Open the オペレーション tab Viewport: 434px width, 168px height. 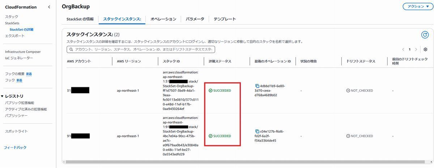pyautogui.click(x=163, y=19)
